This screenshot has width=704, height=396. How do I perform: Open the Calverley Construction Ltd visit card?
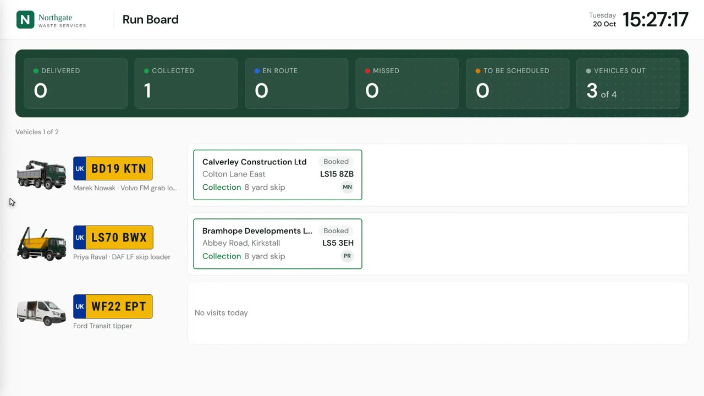pos(278,175)
